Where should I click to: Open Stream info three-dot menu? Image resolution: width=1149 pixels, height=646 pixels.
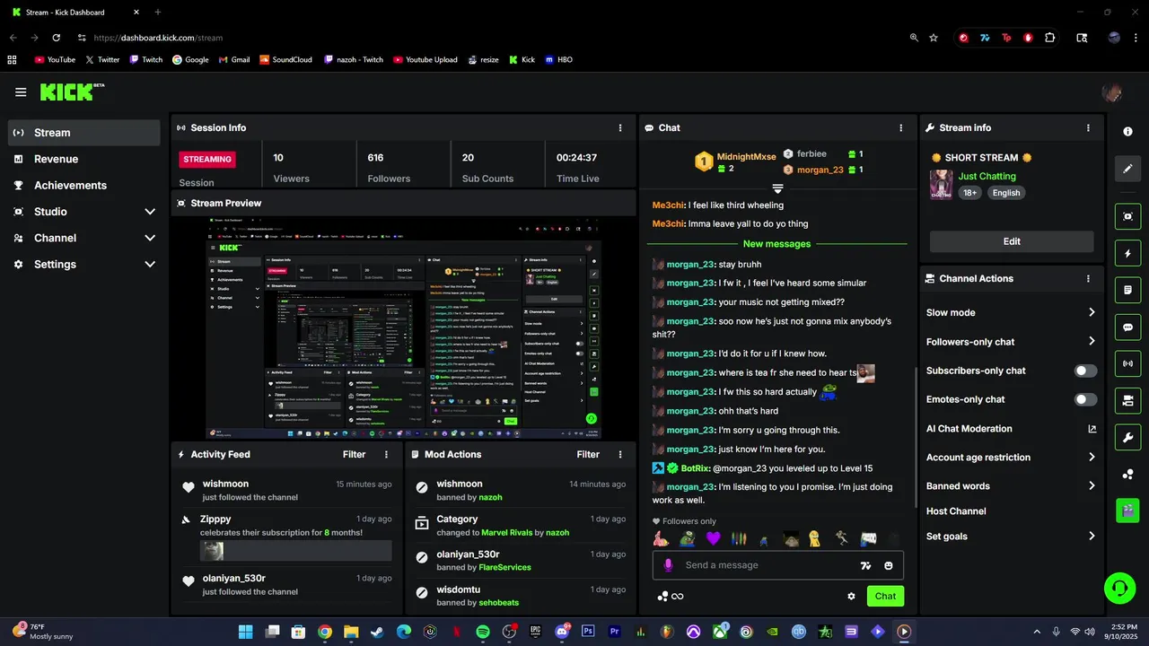click(1088, 127)
